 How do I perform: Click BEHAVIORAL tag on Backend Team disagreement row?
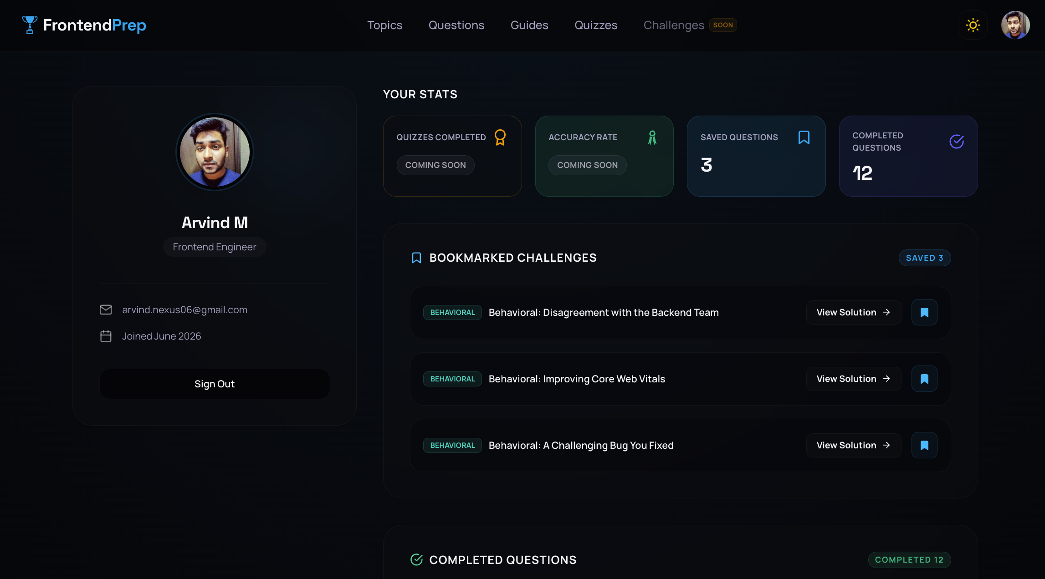pos(452,312)
